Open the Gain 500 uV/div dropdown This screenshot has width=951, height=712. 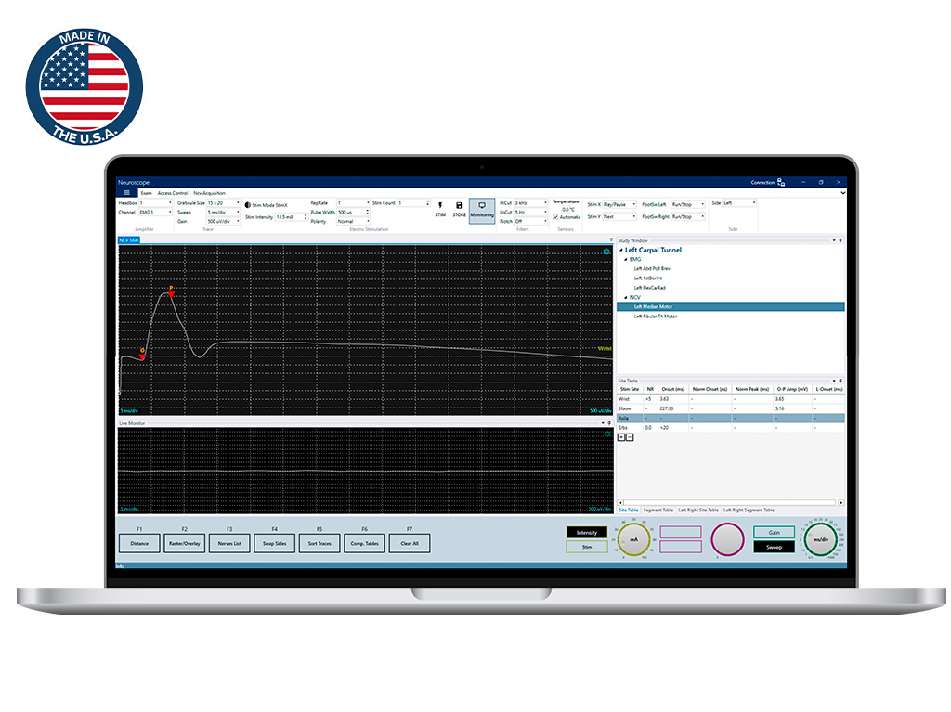[223, 221]
